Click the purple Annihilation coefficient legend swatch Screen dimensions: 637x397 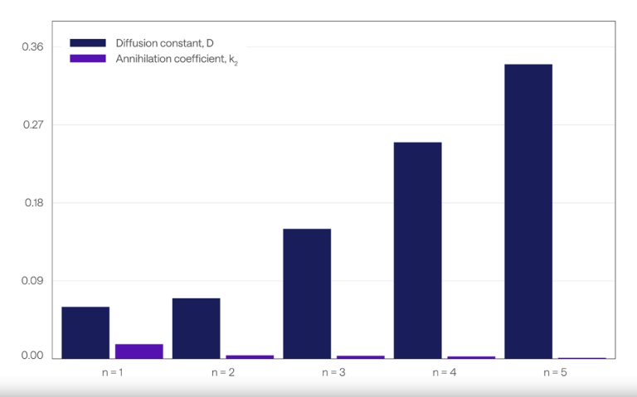[x=88, y=59]
